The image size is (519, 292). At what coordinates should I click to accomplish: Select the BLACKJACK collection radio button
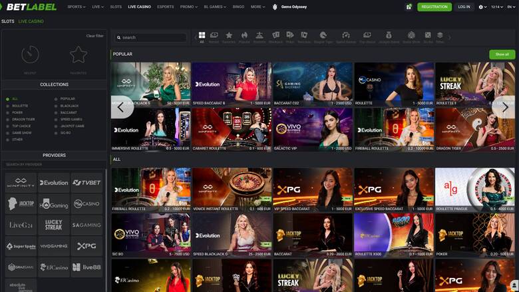[56, 106]
